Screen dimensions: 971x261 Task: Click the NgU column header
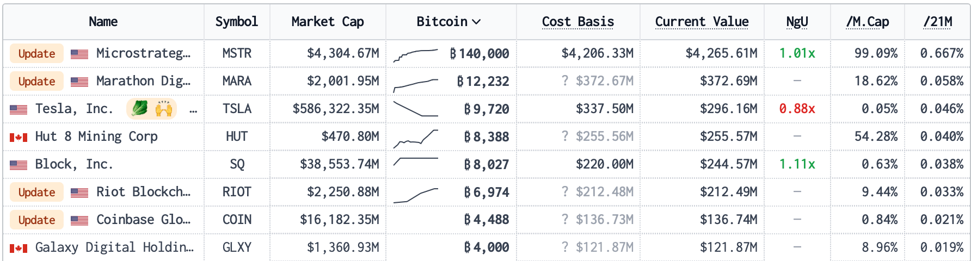tap(797, 22)
